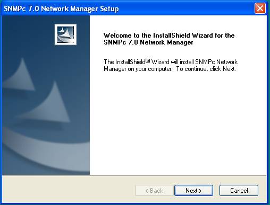Click the beige footer left of Back
Viewport: 270px width, 205px height.
click(68, 190)
